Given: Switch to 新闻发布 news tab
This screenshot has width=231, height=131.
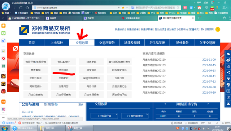Looking at the screenshot, I should coord(51,104).
